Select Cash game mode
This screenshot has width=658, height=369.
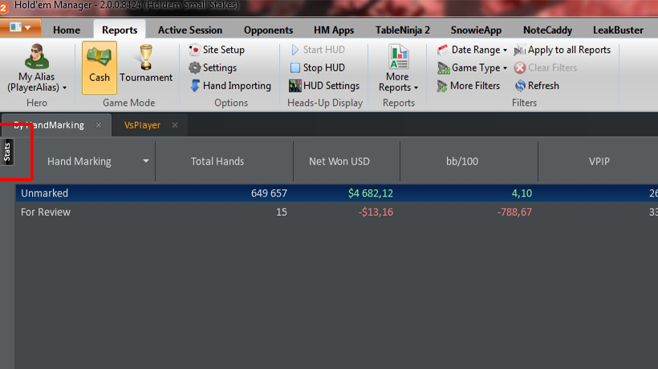(100, 67)
